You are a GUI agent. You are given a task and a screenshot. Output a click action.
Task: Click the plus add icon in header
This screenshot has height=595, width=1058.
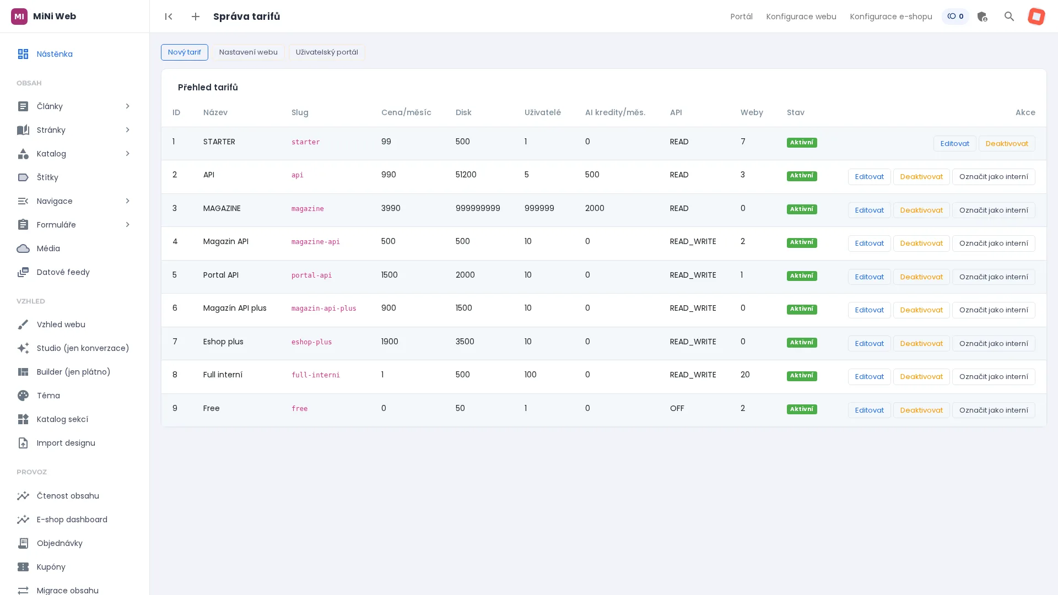click(x=196, y=17)
